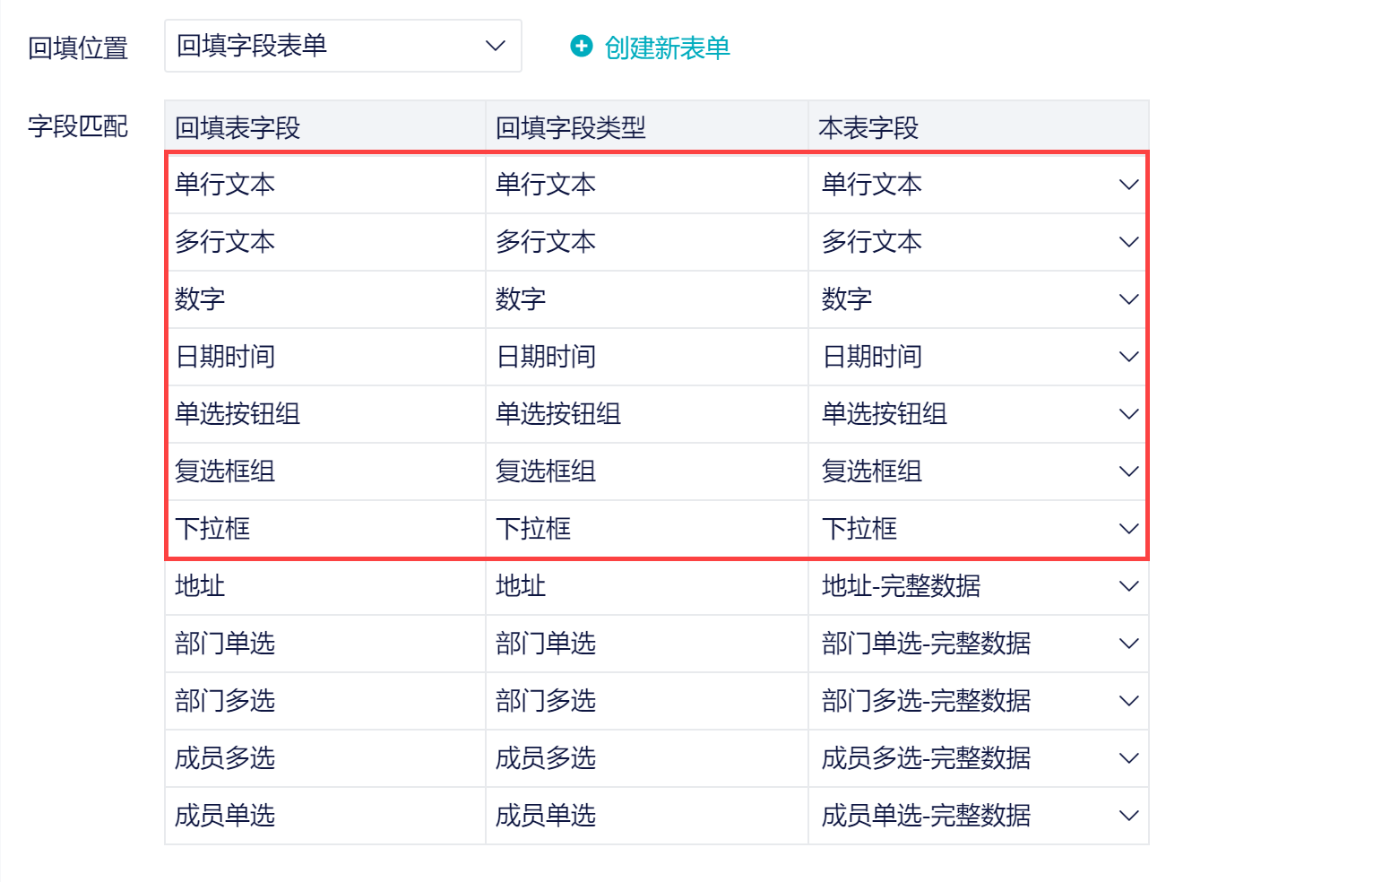This screenshot has width=1373, height=882.
Task: Click the 回填表字段 column header
Action: (x=237, y=128)
